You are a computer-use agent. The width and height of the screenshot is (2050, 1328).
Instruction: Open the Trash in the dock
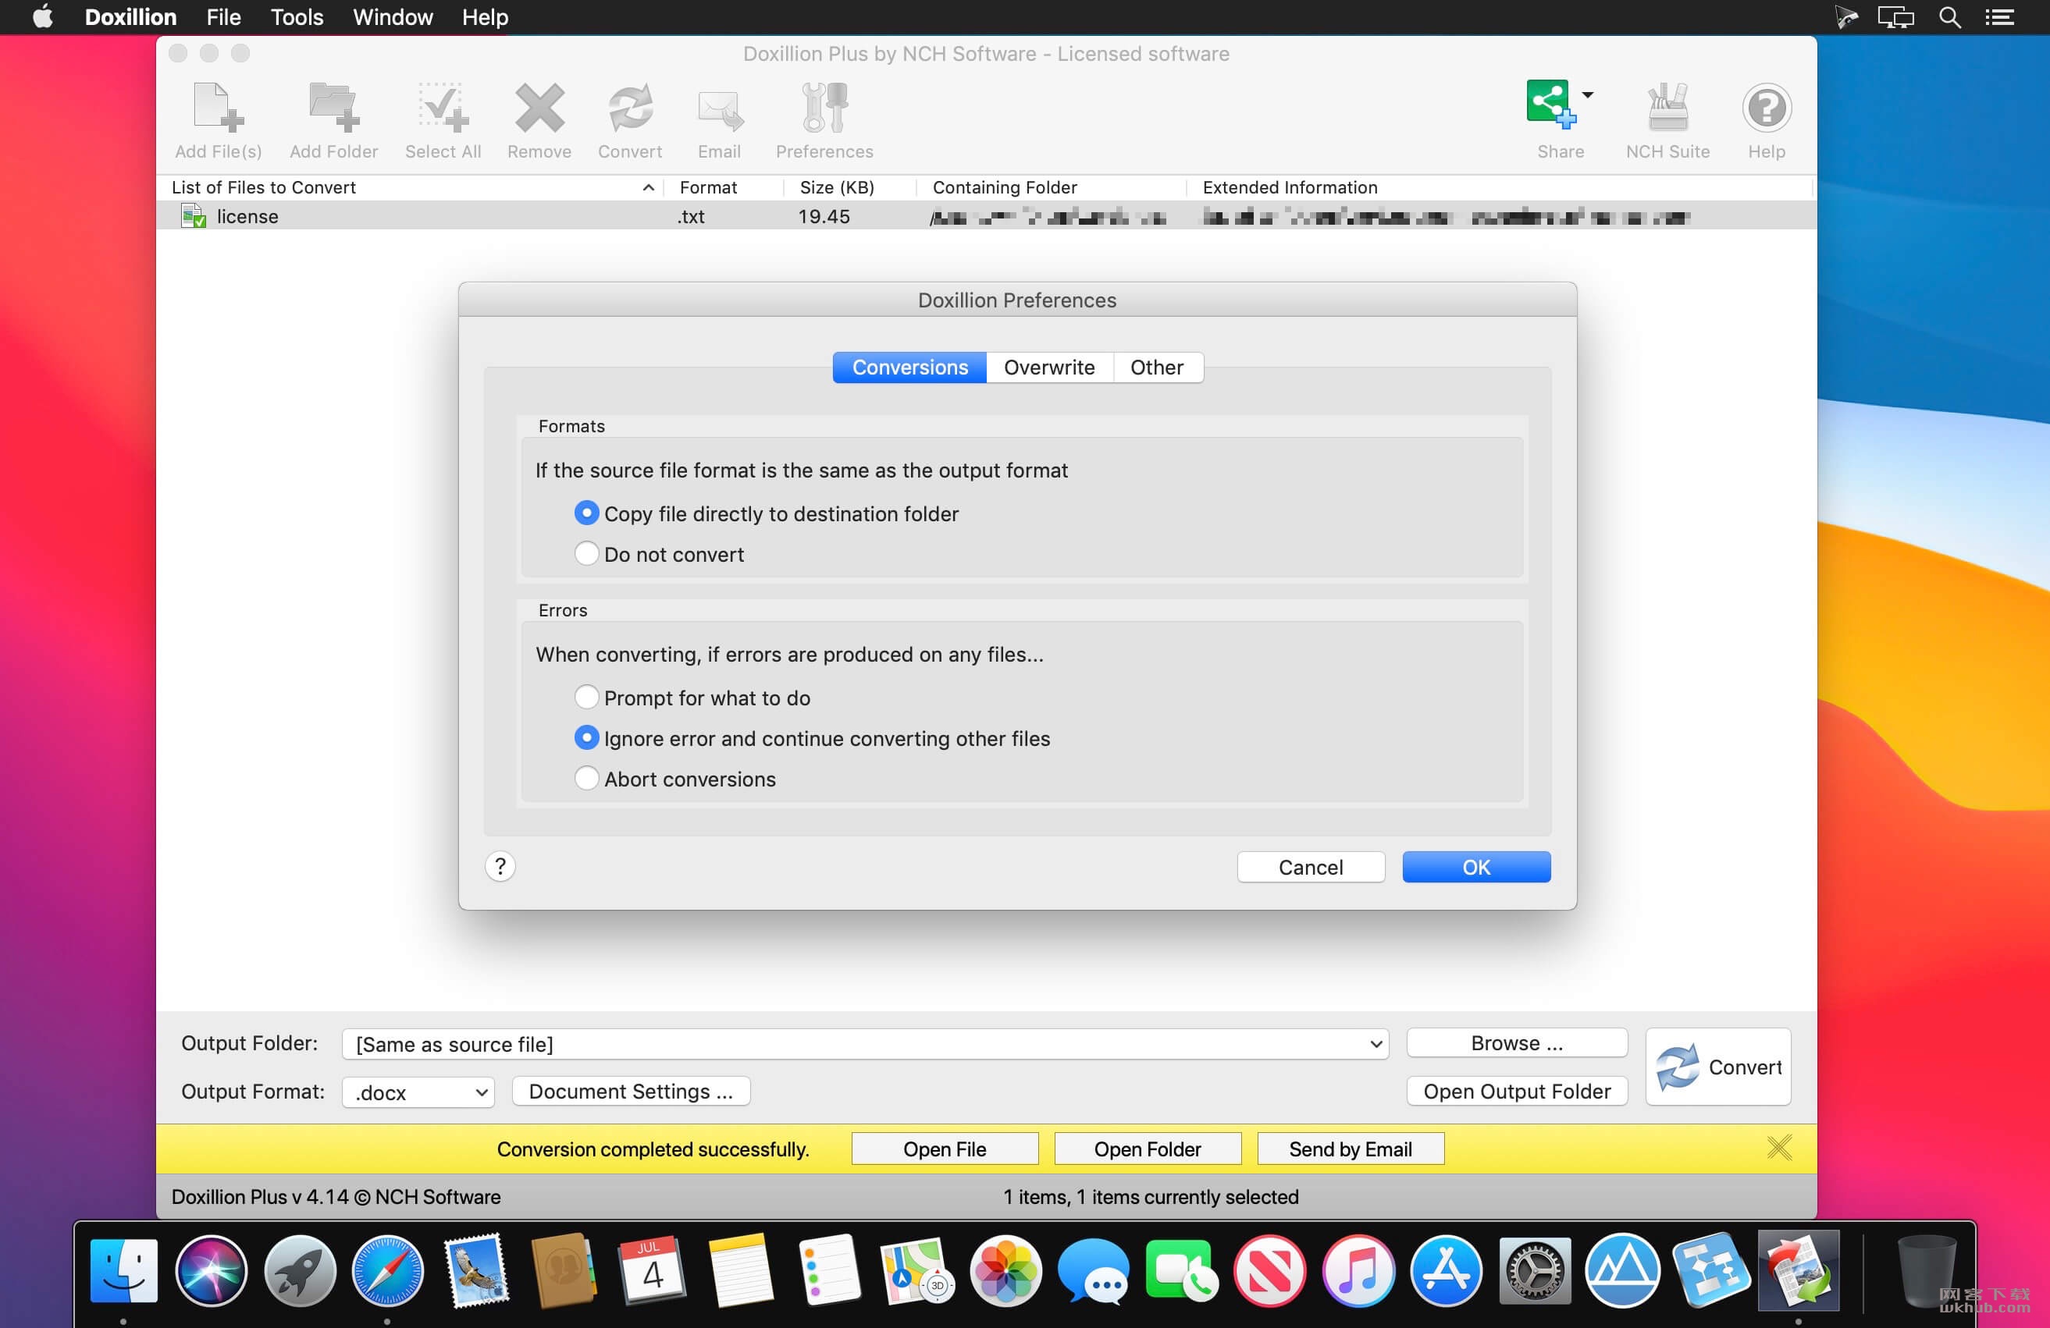tap(1926, 1271)
